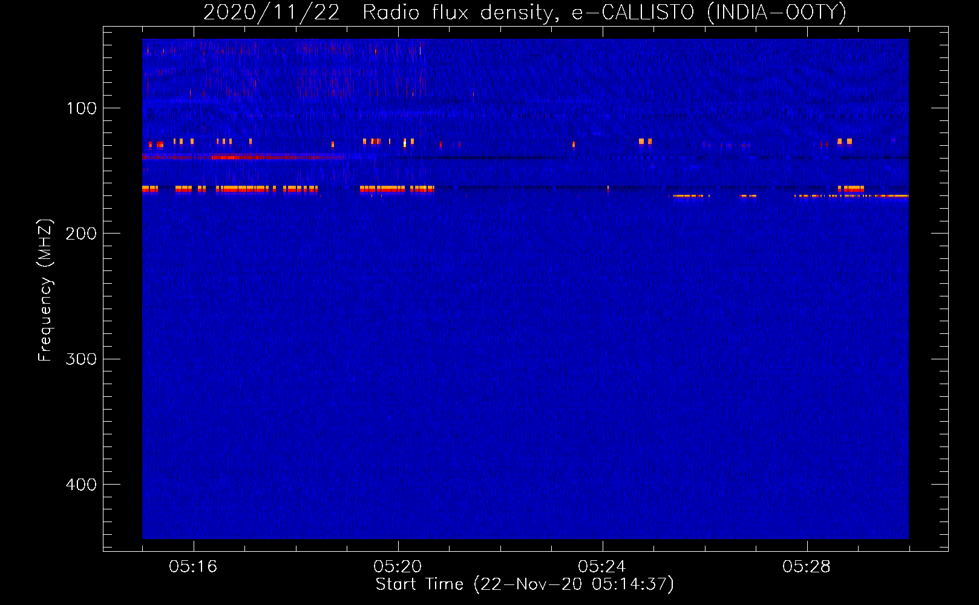The image size is (979, 605).
Task: Click the 05:16 time tick label
Action: click(x=193, y=566)
